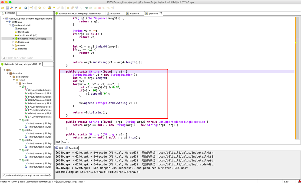
Task: Select the d$g class node
Action: click(27, 160)
